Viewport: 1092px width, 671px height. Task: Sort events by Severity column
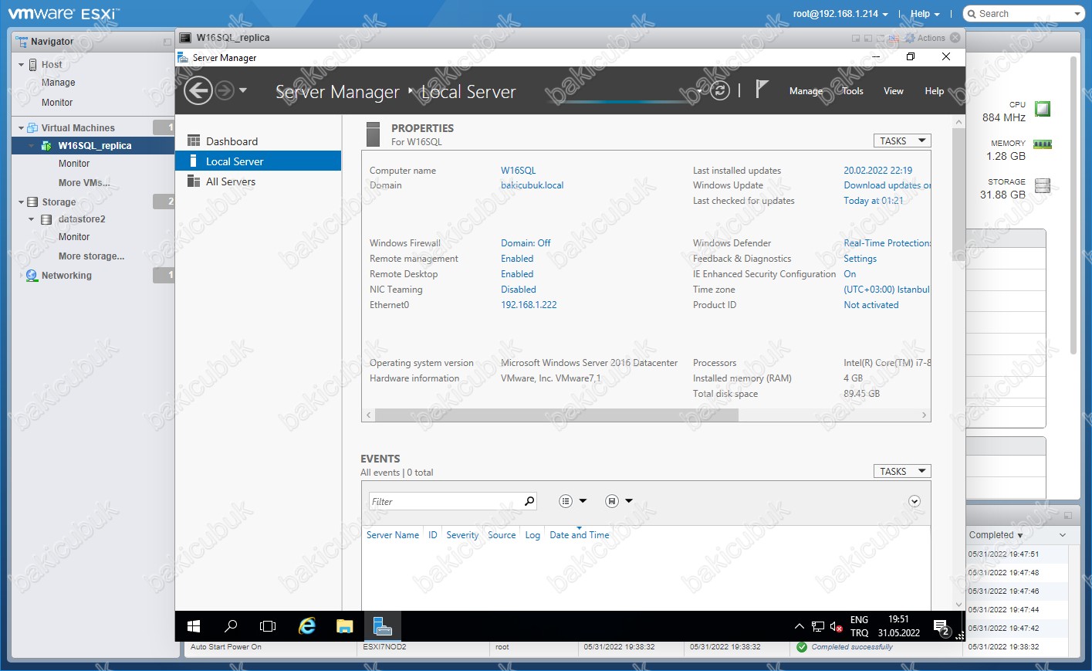tap(462, 535)
